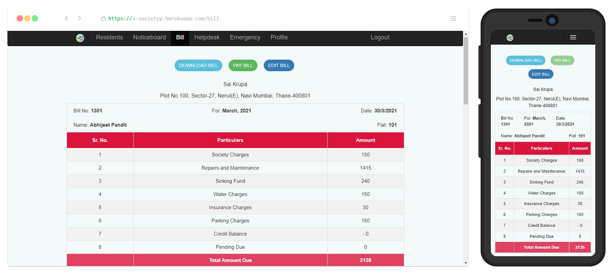612x276 pixels.
Task: Click Sinking Fund in the mobile table
Action: tap(542, 182)
